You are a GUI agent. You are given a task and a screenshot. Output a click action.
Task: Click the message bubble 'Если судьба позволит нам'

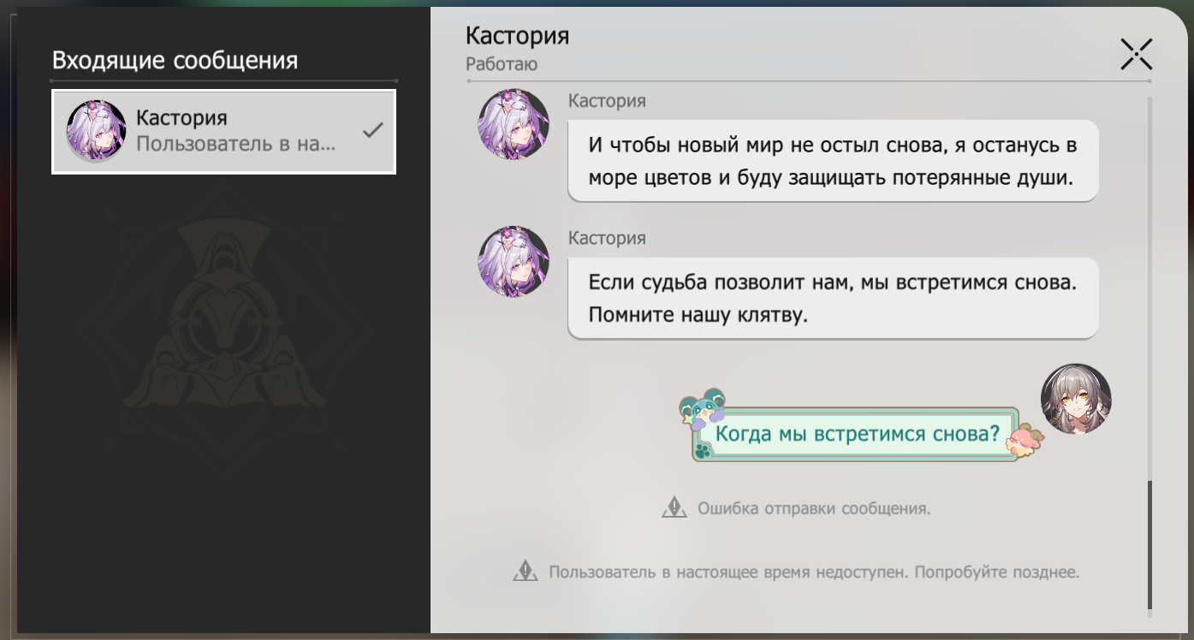[x=833, y=298]
